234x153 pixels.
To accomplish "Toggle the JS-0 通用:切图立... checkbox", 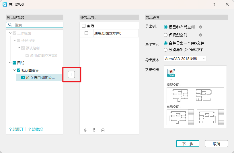I will (23, 78).
